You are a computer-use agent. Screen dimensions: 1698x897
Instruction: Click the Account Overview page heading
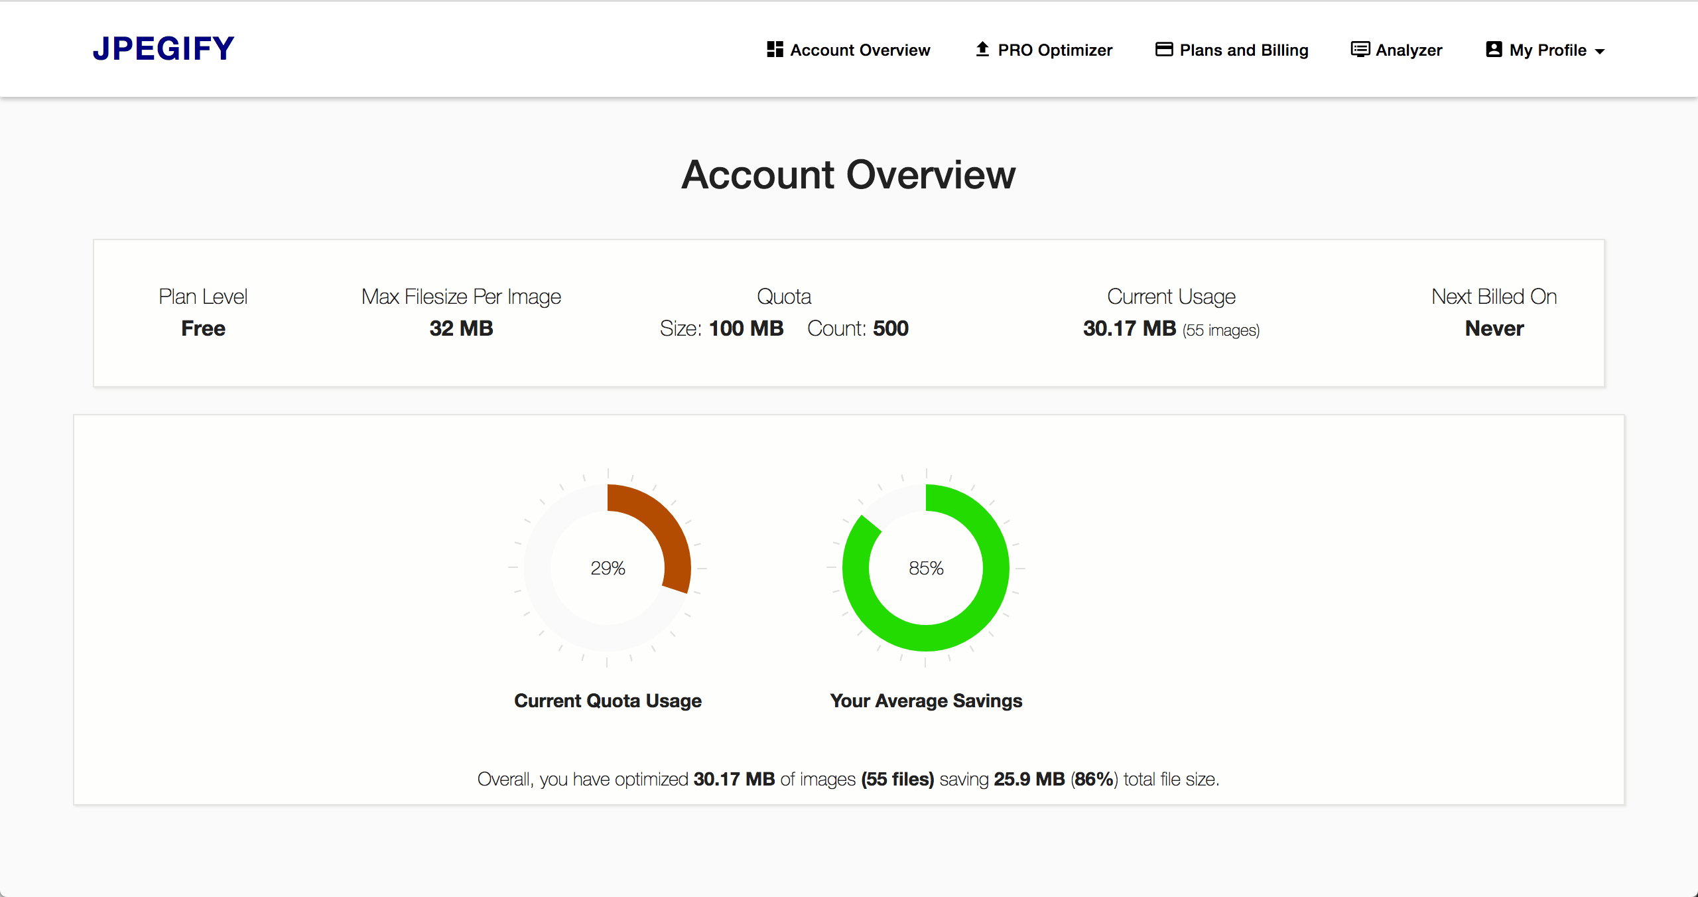(848, 175)
